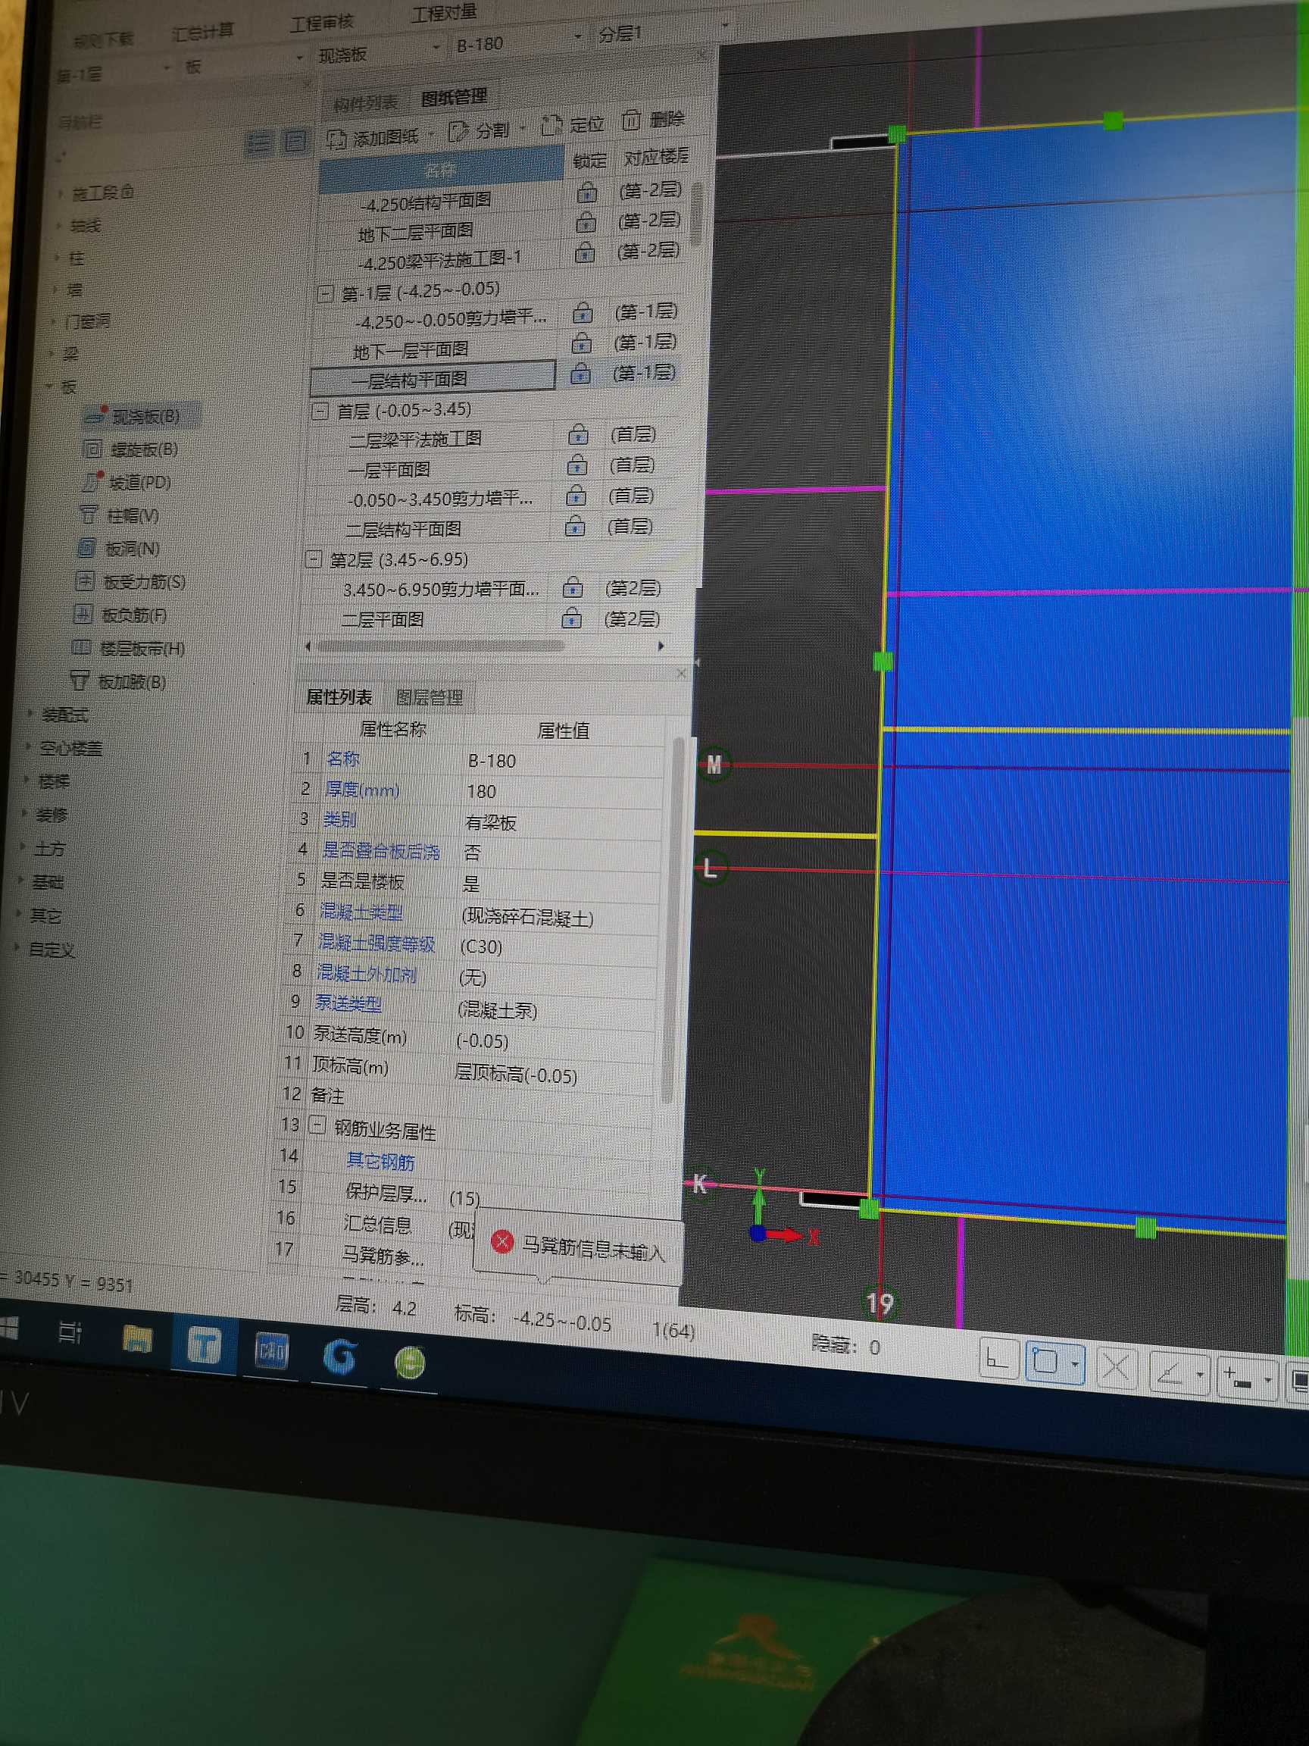Click the 工程对量 menu item

444,13
